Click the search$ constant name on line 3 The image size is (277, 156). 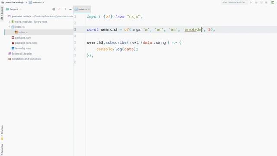[x=109, y=29]
